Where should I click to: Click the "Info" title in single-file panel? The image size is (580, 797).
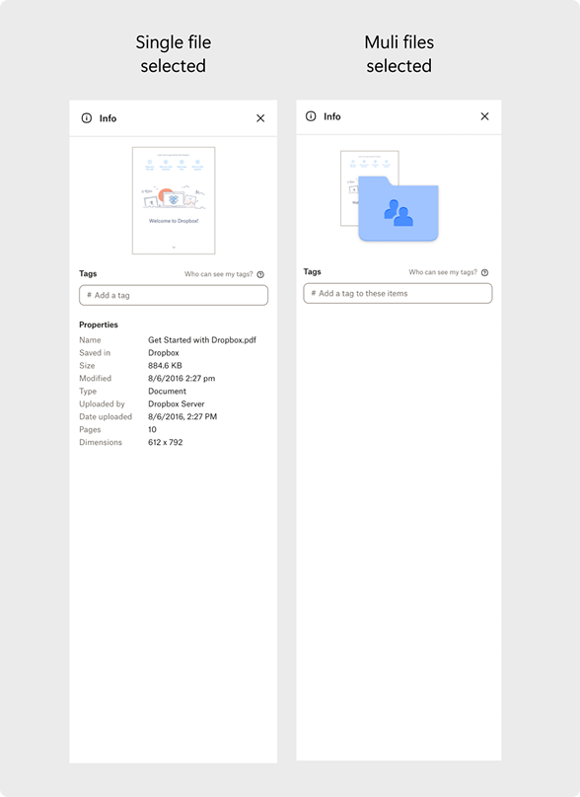click(108, 118)
